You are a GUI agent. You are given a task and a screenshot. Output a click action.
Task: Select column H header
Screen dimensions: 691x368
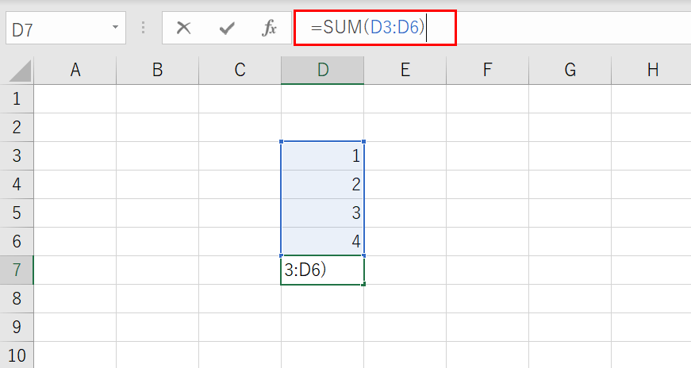pos(651,70)
